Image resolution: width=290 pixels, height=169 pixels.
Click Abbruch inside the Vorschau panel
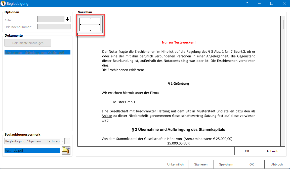pyautogui.click(x=273, y=151)
